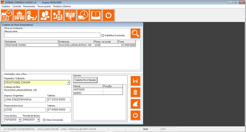Click the buildings toolbar icon
The height and width of the screenshot is (132, 246).
click(19, 15)
